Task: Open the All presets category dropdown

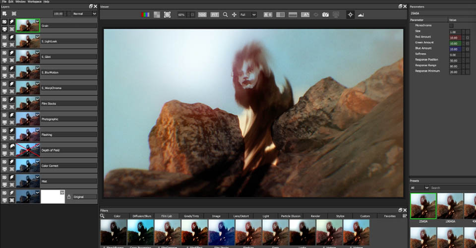Action: click(x=419, y=187)
